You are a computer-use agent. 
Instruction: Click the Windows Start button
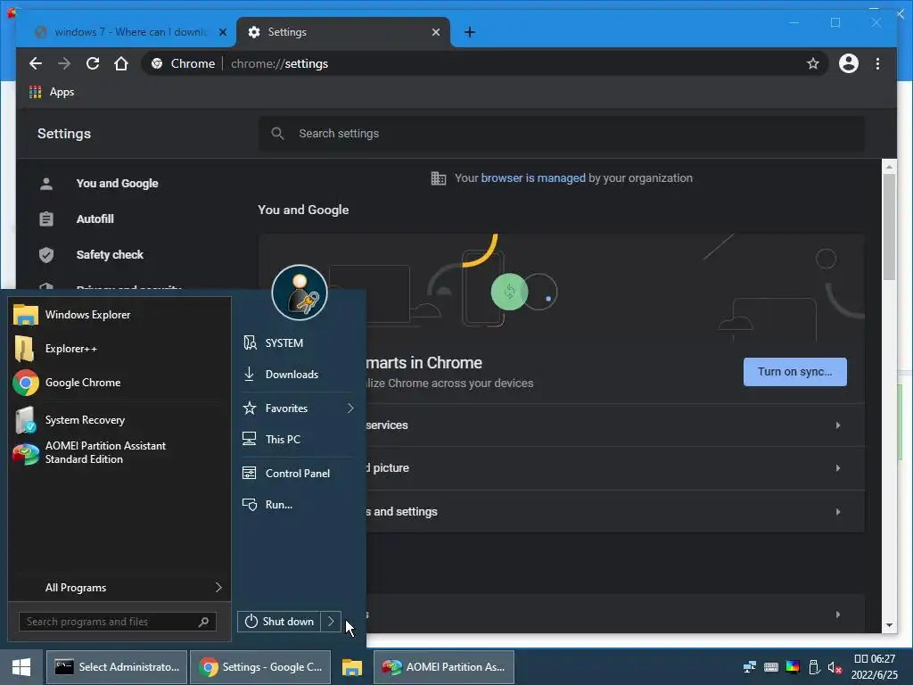(21, 667)
